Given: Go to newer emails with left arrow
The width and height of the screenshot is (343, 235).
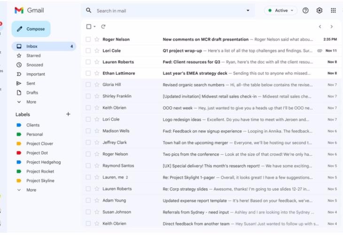Looking at the screenshot, I should 320,27.
